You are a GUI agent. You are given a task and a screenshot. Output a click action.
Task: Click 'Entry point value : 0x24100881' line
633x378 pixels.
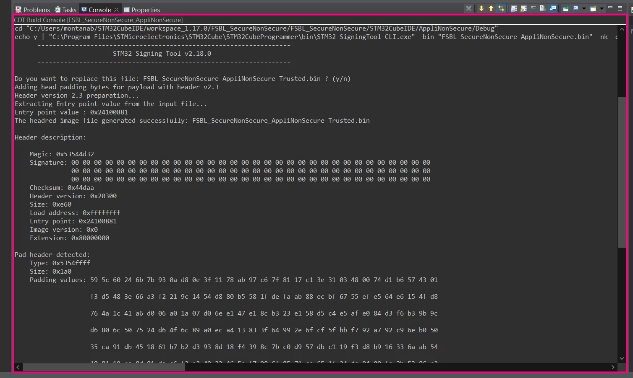(71, 112)
